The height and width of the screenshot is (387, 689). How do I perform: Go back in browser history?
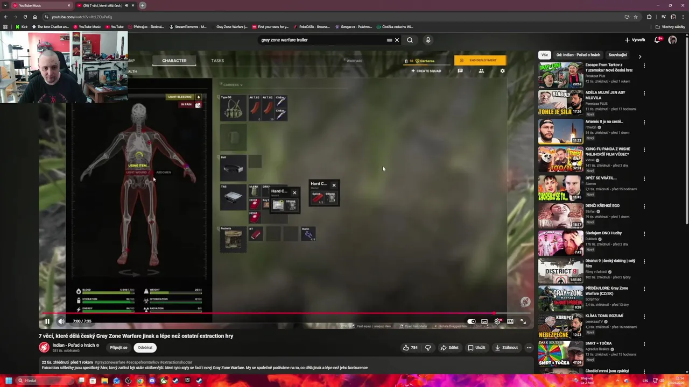click(5, 17)
